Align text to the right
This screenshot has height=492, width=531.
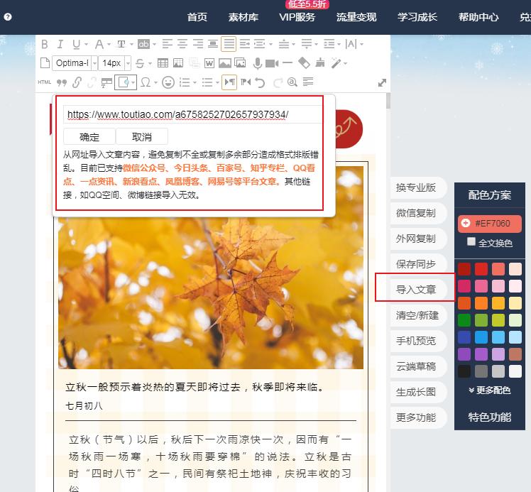click(198, 44)
